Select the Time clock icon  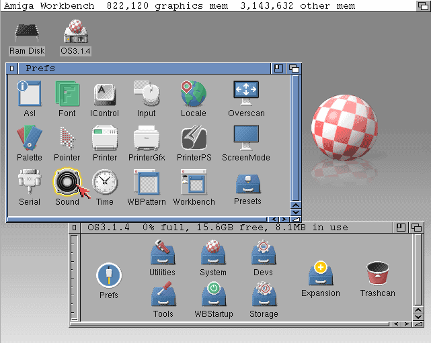pyautogui.click(x=104, y=182)
